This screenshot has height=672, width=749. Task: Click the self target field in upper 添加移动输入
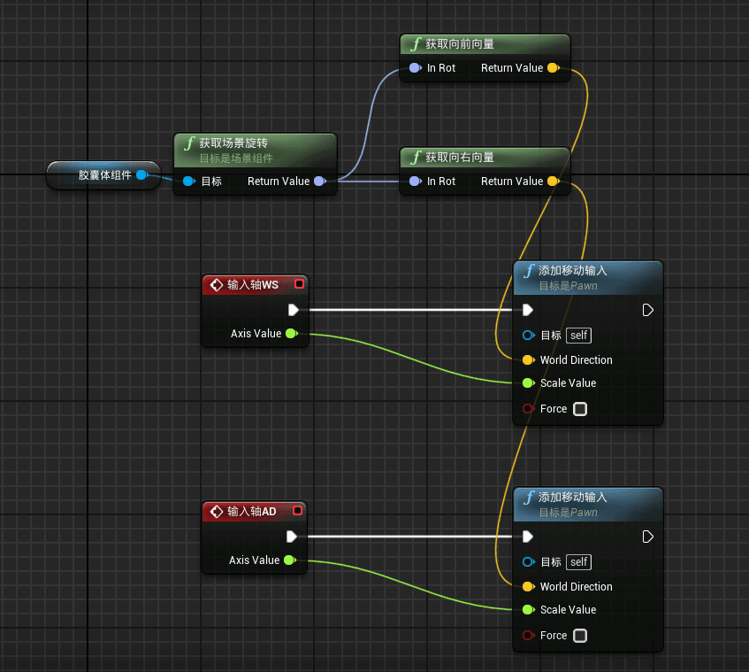579,336
